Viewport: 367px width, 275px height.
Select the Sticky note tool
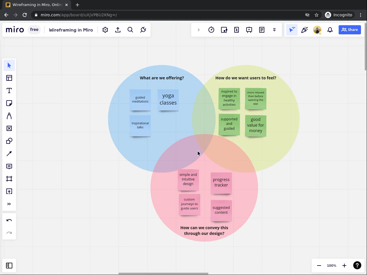point(9,103)
